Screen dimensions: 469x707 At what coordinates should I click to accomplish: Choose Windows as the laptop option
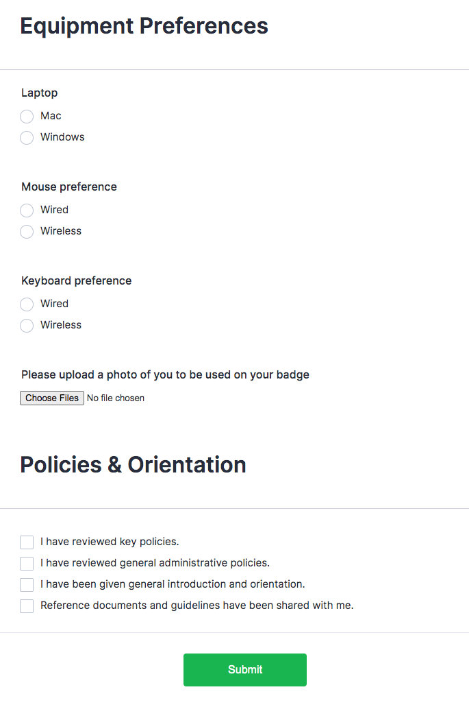point(27,138)
